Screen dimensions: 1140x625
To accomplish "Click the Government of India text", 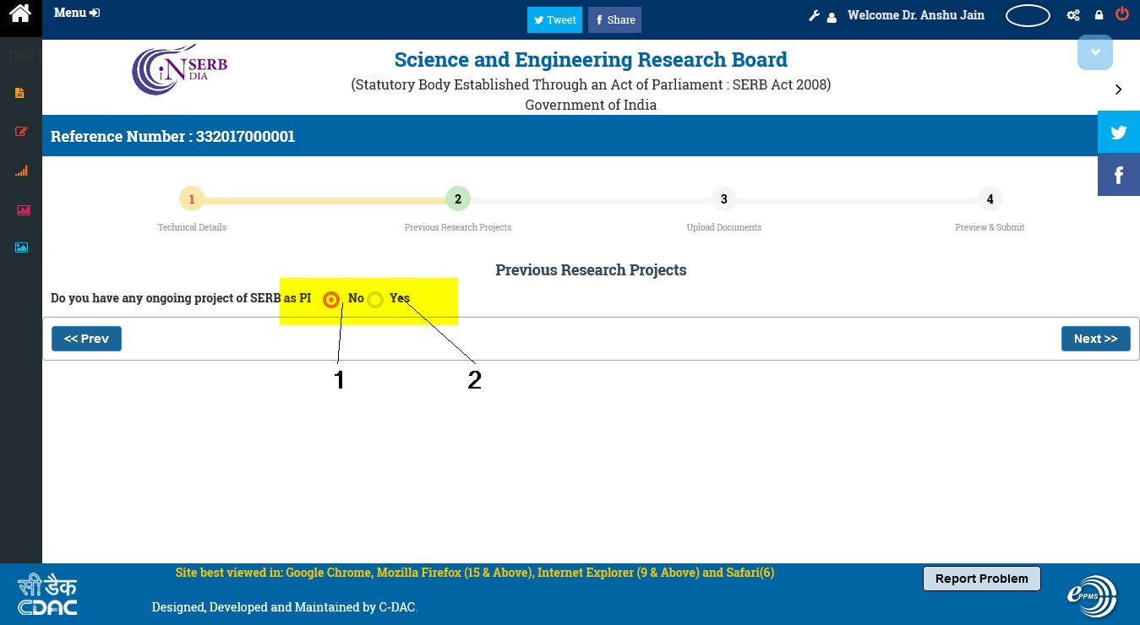I will tap(591, 105).
